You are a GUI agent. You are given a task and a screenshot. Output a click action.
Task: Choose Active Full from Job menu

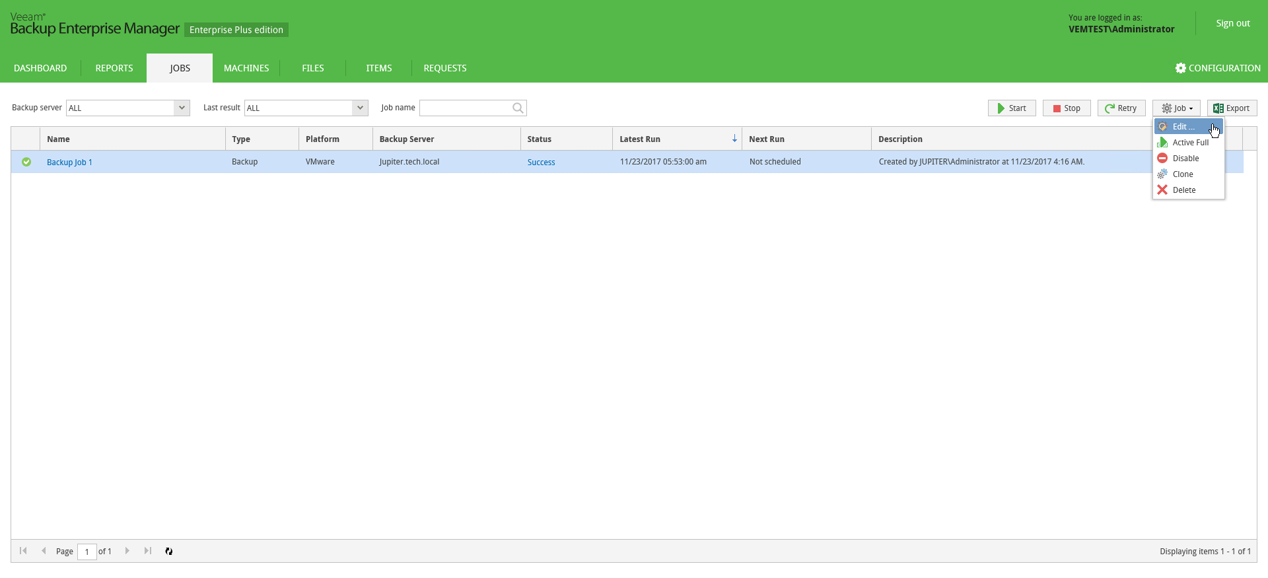pyautogui.click(x=1189, y=143)
